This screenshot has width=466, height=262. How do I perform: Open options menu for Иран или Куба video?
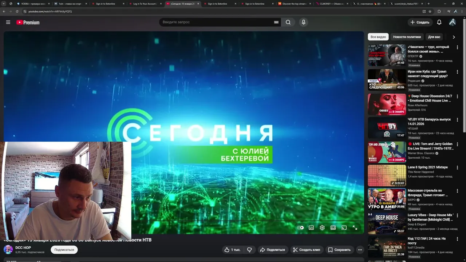pos(457,72)
